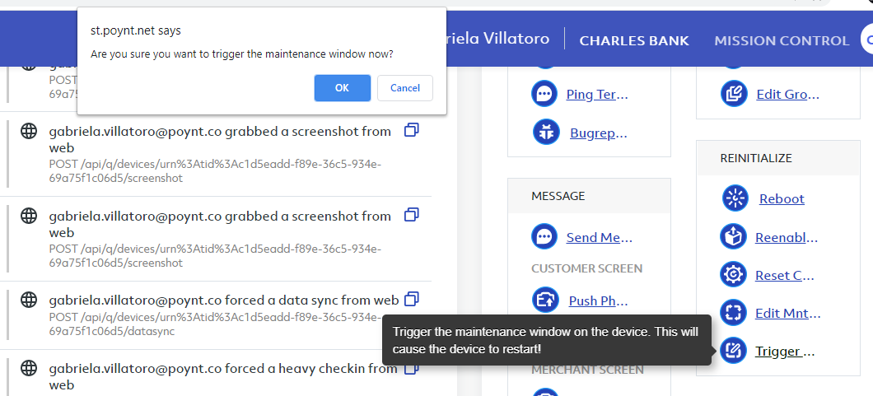
Task: Open Push Ph... link
Action: (598, 300)
